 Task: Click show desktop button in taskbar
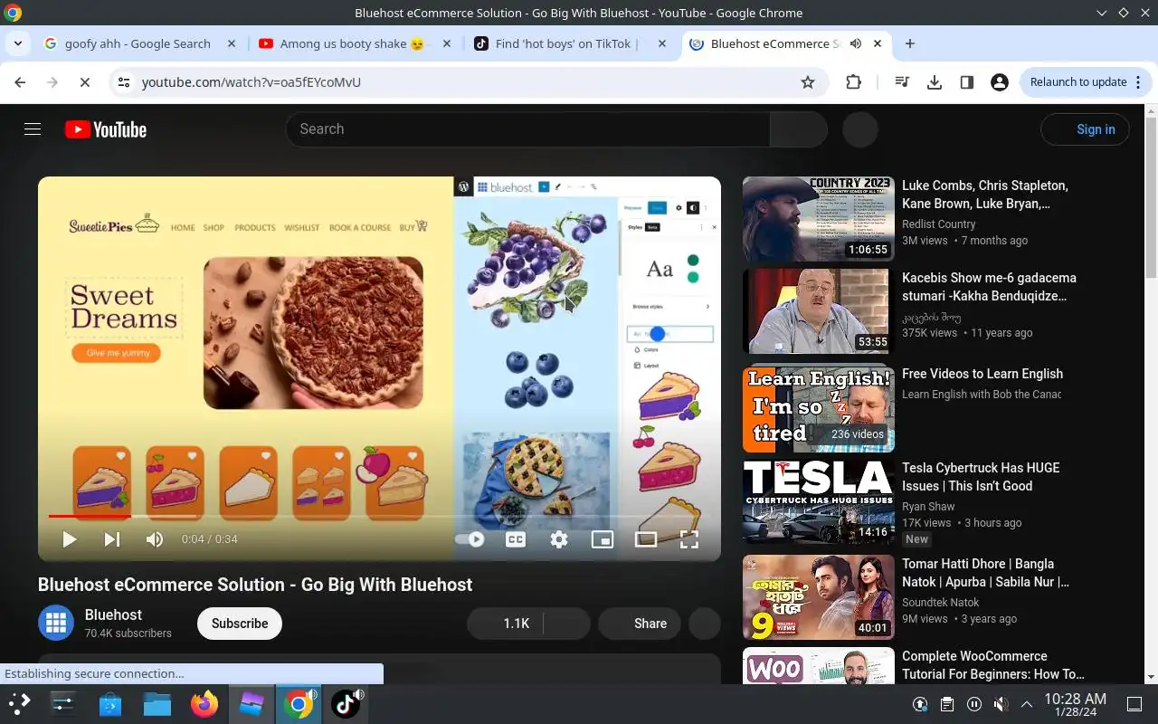[1134, 704]
